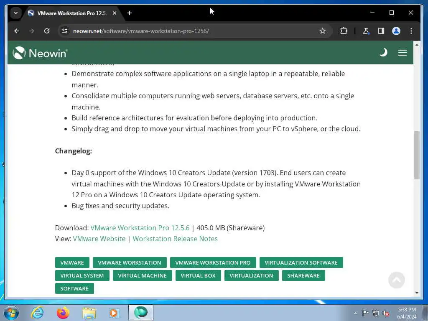Image resolution: width=428 pixels, height=321 pixels.
Task: Open the Extensions puzzle icon
Action: pos(344,31)
